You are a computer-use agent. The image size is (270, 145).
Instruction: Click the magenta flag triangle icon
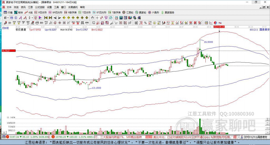point(40,18)
